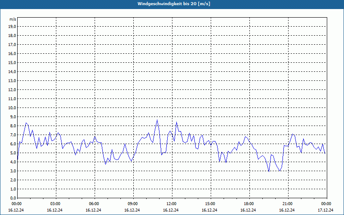Select the 17,0 y-axis label
This screenshot has width=344, height=215.
(x=12, y=45)
